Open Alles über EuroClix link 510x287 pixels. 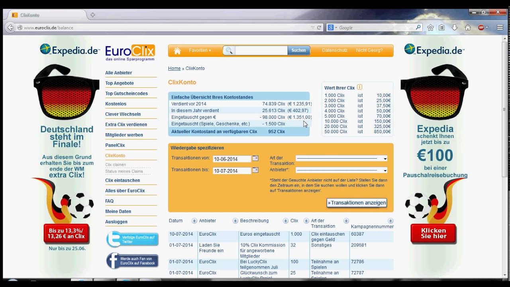click(x=125, y=191)
